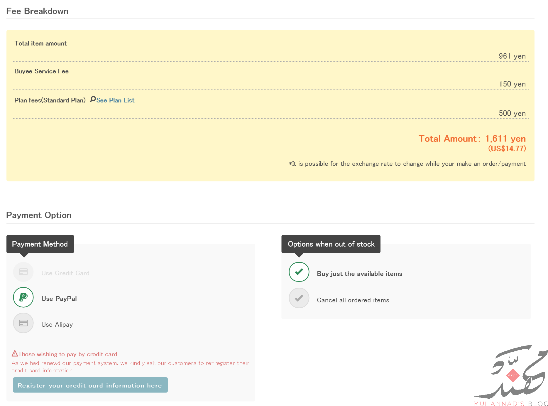Select Buy just the available items label

359,274
